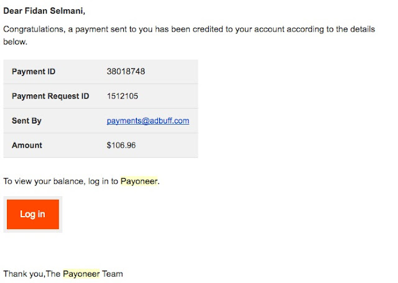The image size is (398, 283).
Task: Select the payment ID number 38018748
Action: (126, 71)
